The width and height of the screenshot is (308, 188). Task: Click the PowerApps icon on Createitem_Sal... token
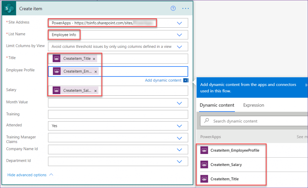pyautogui.click(x=57, y=90)
